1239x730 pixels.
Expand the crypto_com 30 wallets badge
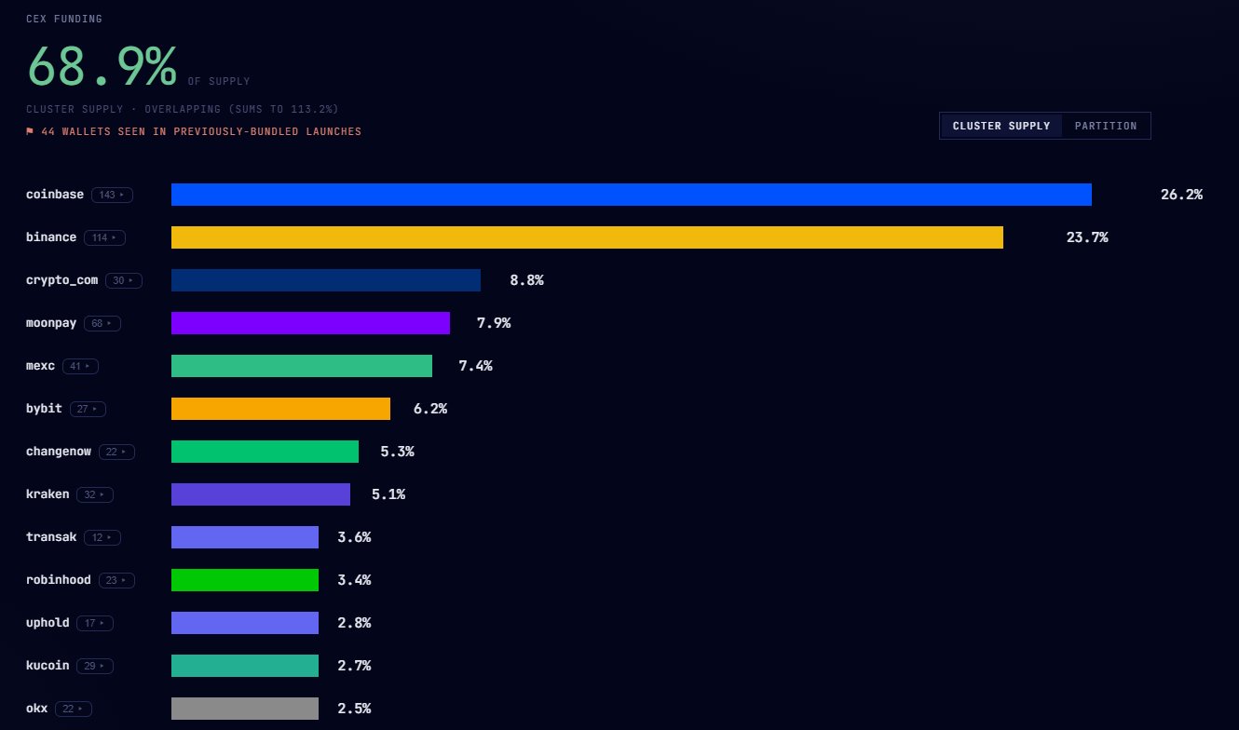(124, 280)
